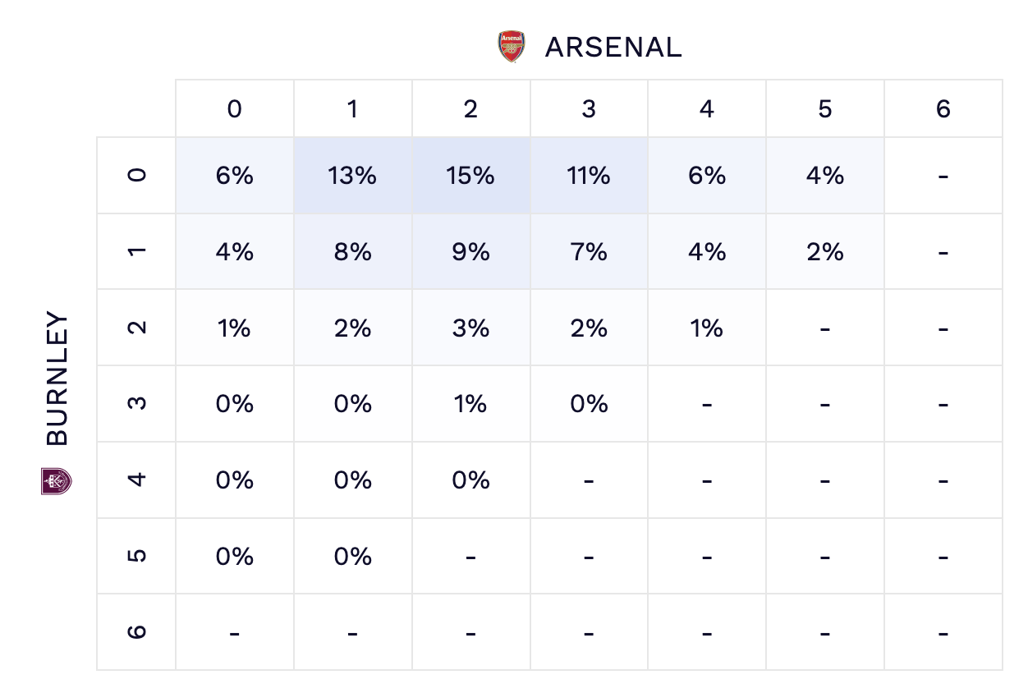Select the 3% probability cell
The width and height of the screenshot is (1028, 693).
(470, 328)
